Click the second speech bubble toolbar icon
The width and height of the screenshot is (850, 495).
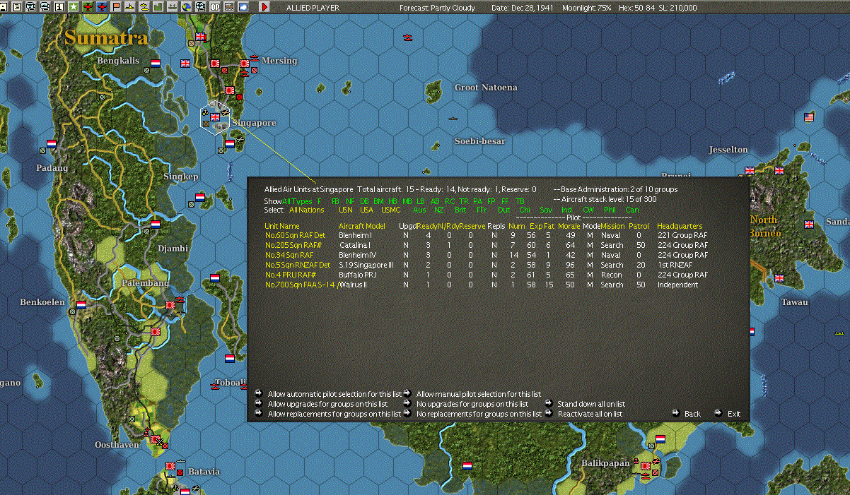45,7
